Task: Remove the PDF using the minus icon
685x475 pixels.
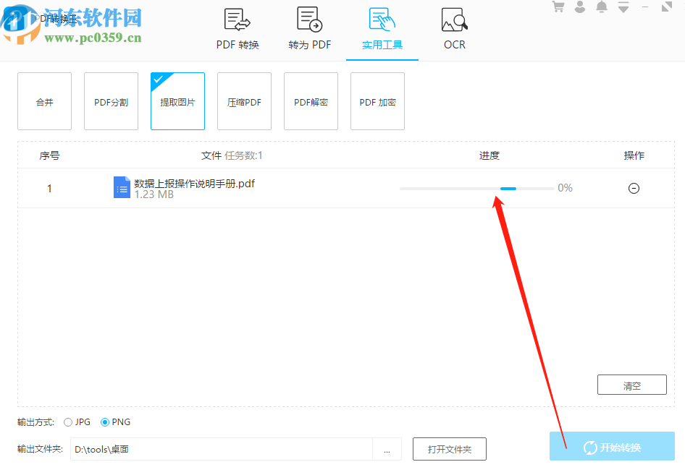Action: click(x=634, y=188)
